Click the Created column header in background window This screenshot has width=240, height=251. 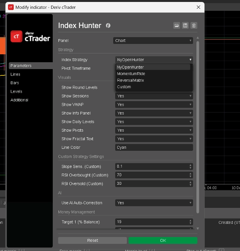229,223
